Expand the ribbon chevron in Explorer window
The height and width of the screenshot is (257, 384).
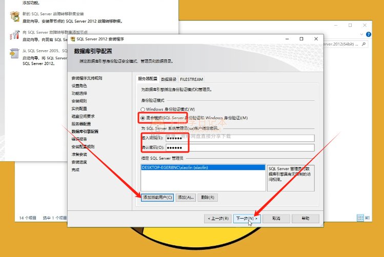point(361,34)
